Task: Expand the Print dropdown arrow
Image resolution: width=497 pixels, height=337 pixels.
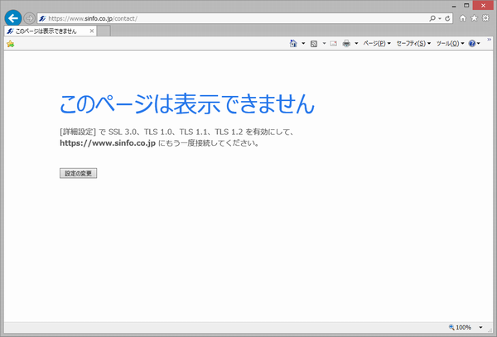Action: coord(356,43)
